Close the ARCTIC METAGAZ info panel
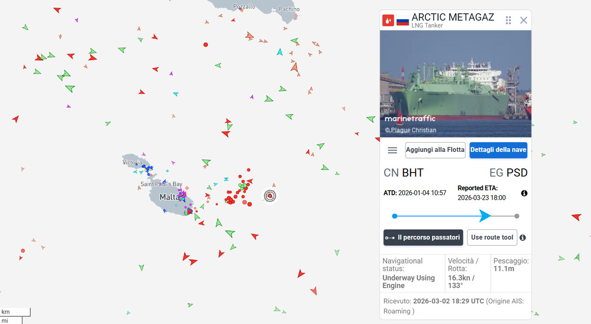 point(524,20)
